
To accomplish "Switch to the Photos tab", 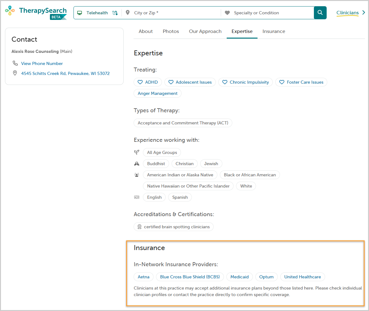I will tap(171, 31).
